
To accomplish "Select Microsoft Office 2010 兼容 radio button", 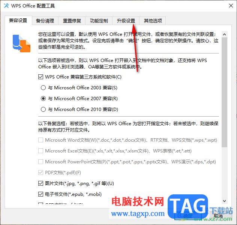I will coord(43,110).
